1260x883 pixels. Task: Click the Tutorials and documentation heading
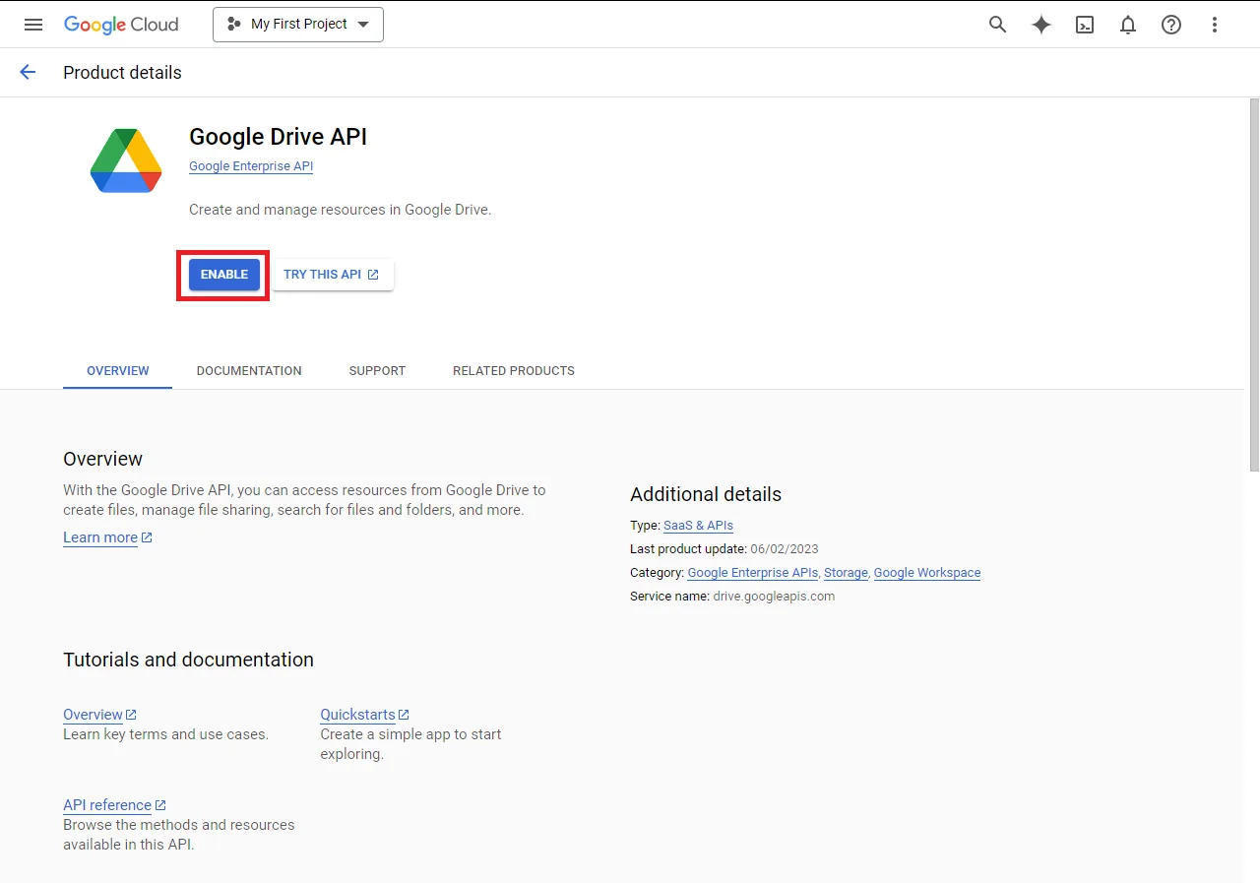coord(188,660)
